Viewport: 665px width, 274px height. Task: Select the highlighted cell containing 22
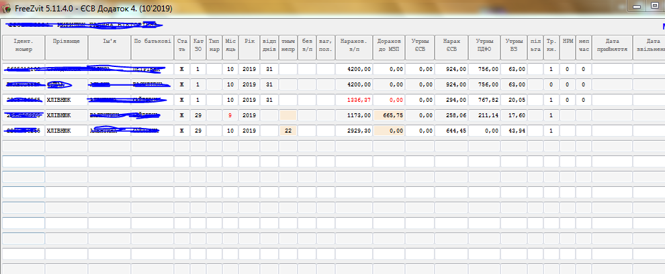tap(287, 131)
